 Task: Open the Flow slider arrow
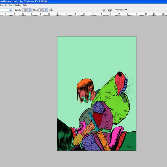(46, 10)
